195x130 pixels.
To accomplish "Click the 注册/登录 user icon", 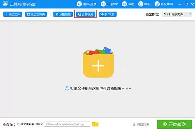I will pyautogui.click(x=79, y=4).
